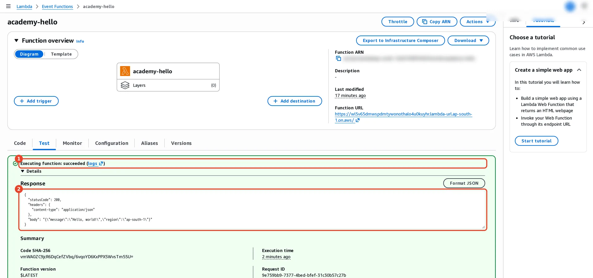Viewport: 593px width, 278px height.
Task: Open the hamburger navigation menu
Action: (8, 6)
